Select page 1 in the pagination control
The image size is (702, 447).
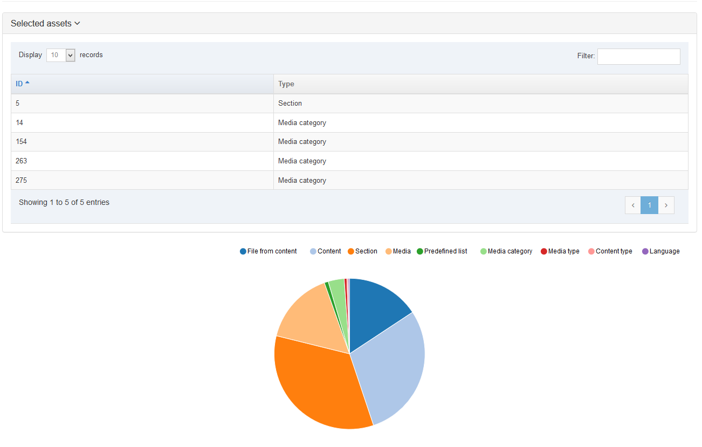coord(649,205)
